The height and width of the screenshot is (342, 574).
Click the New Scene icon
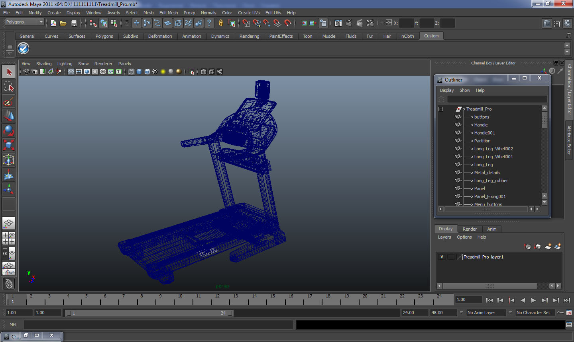pos(53,23)
